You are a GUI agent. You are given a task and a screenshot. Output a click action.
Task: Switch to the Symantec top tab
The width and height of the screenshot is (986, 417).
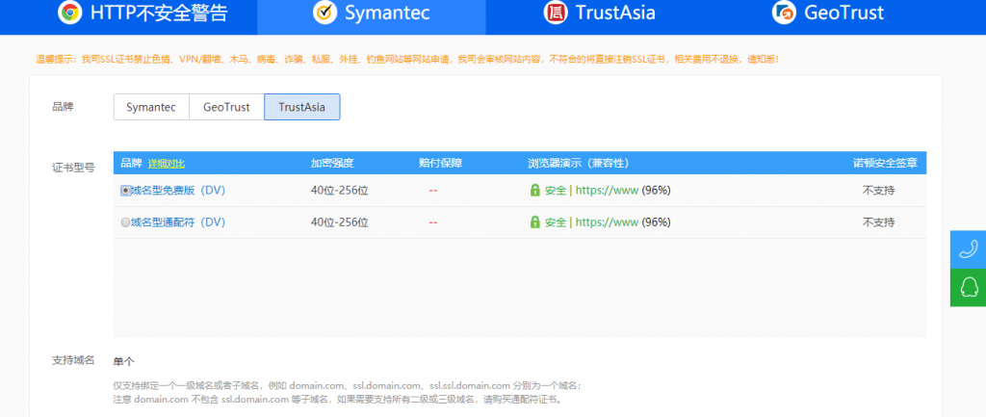(372, 15)
